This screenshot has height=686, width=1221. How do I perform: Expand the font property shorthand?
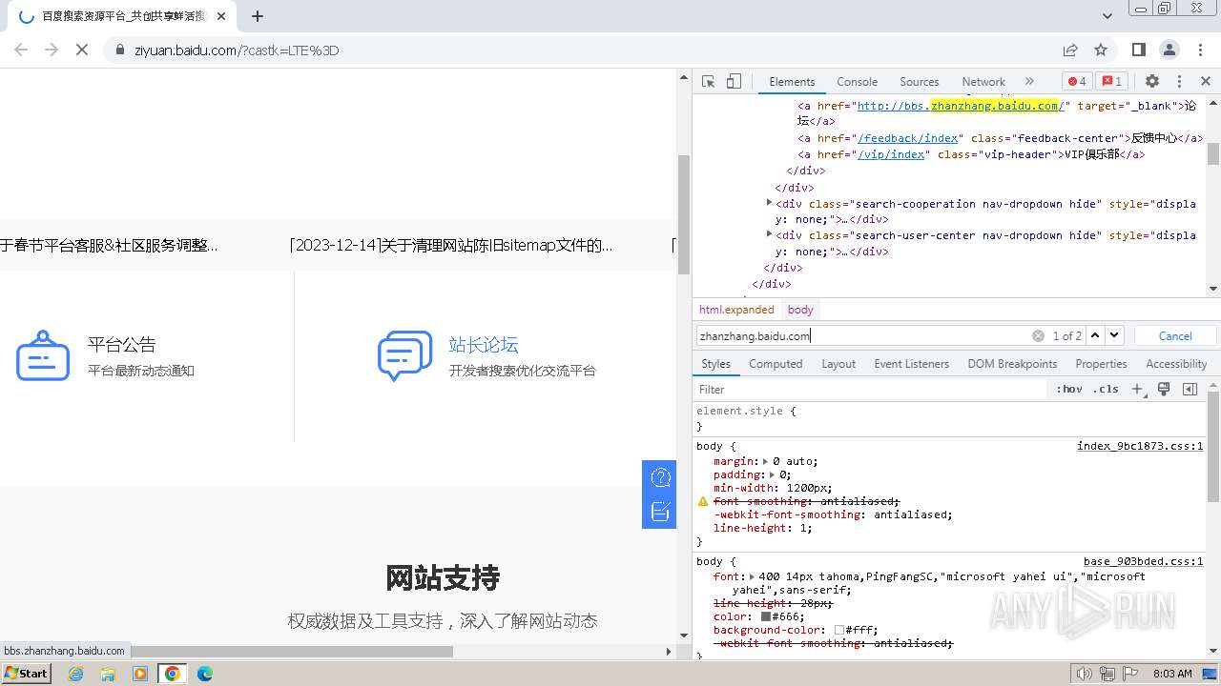pos(753,576)
